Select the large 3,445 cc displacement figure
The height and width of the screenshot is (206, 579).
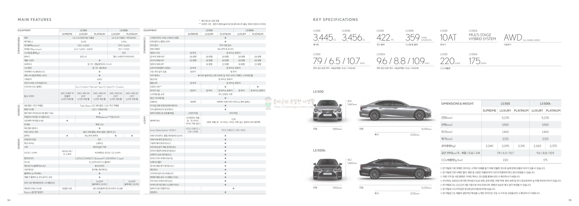[x=323, y=37]
